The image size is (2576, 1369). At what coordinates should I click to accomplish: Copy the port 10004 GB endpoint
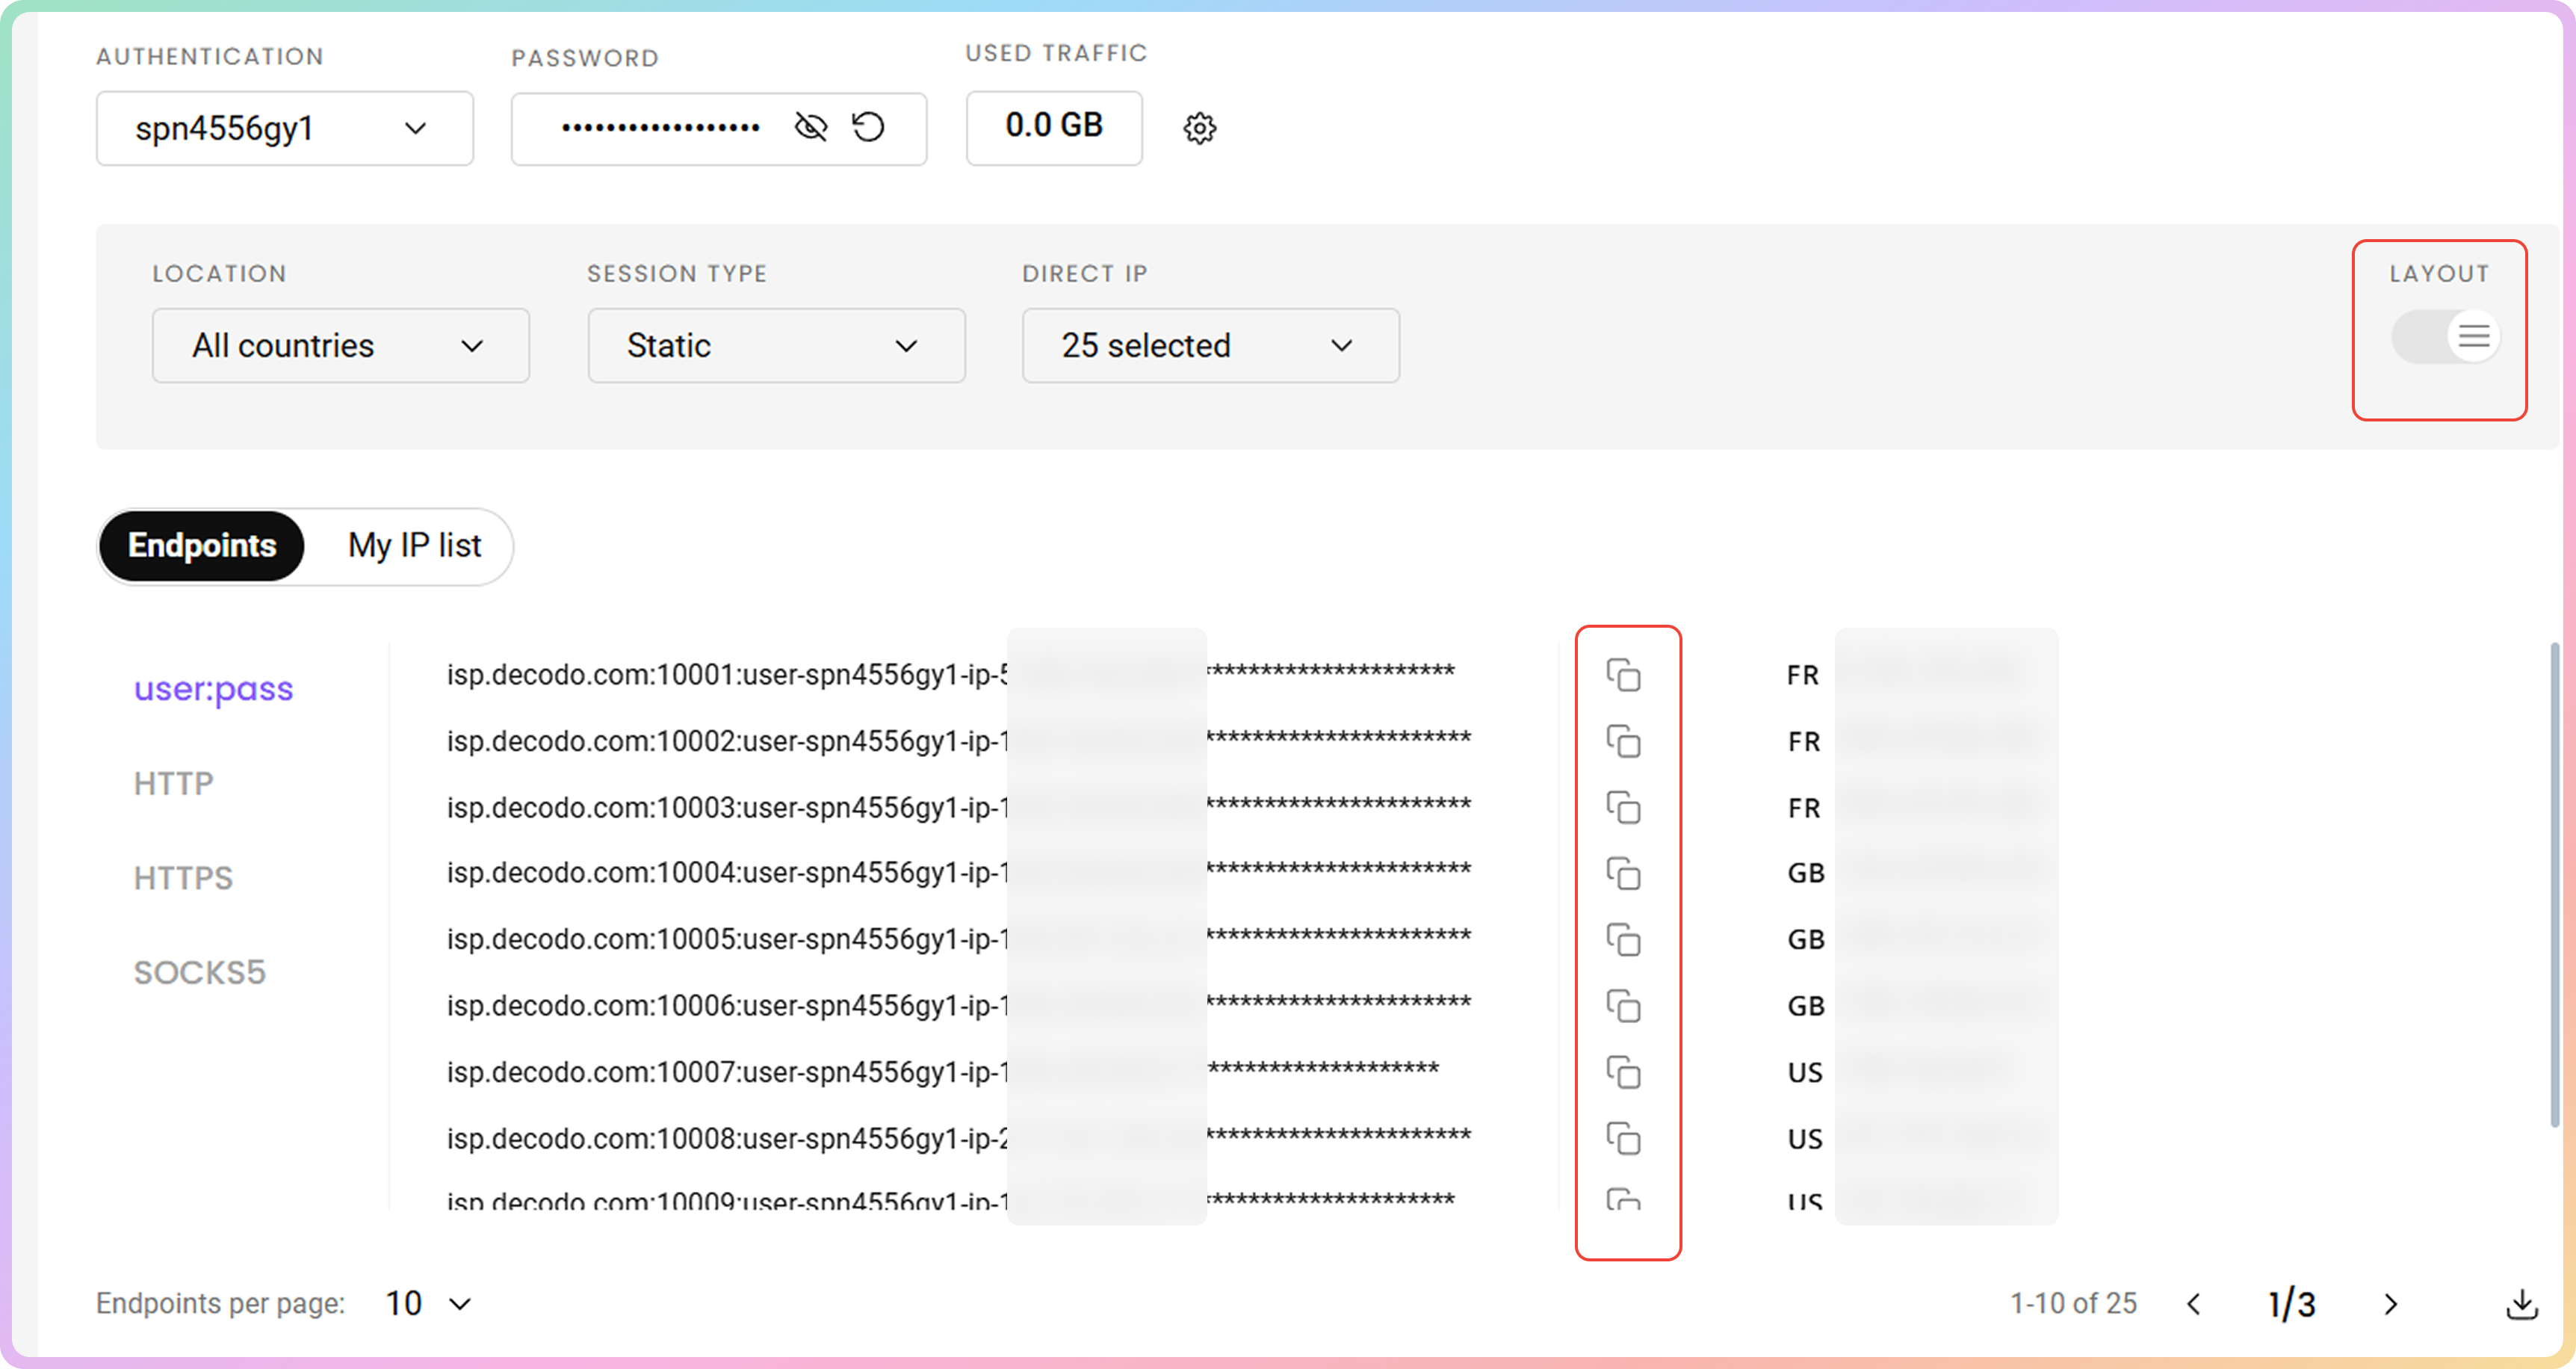[x=1623, y=874]
